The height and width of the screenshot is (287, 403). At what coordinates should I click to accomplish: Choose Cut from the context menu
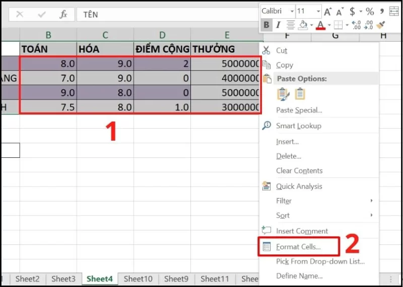click(x=319, y=51)
